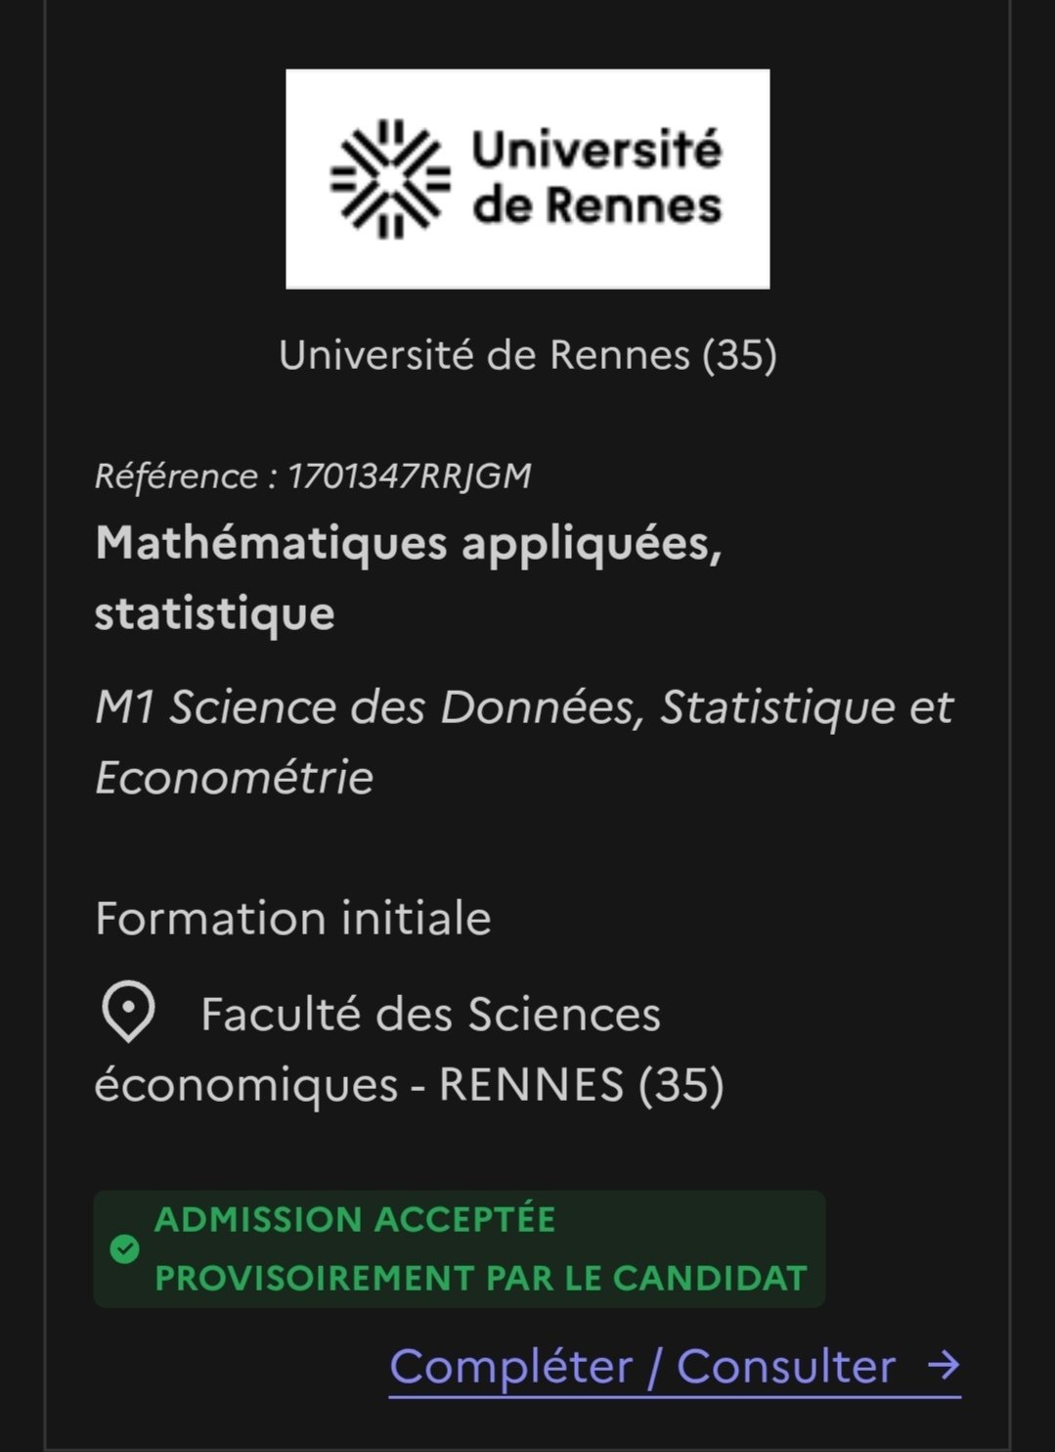
Task: Click PROVISOIREMENT PAR LE CANDIDAT status line
Action: [x=481, y=1278]
